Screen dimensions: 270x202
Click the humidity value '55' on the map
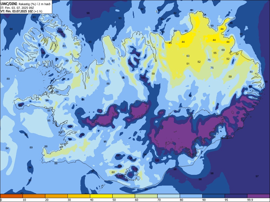click(x=215, y=53)
